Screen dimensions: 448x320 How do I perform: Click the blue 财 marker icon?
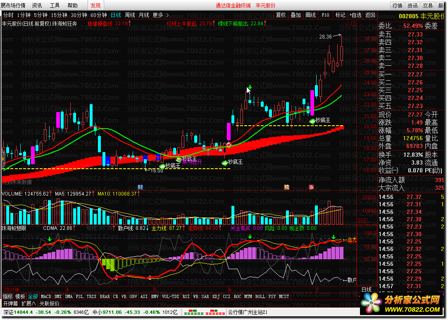140,187
